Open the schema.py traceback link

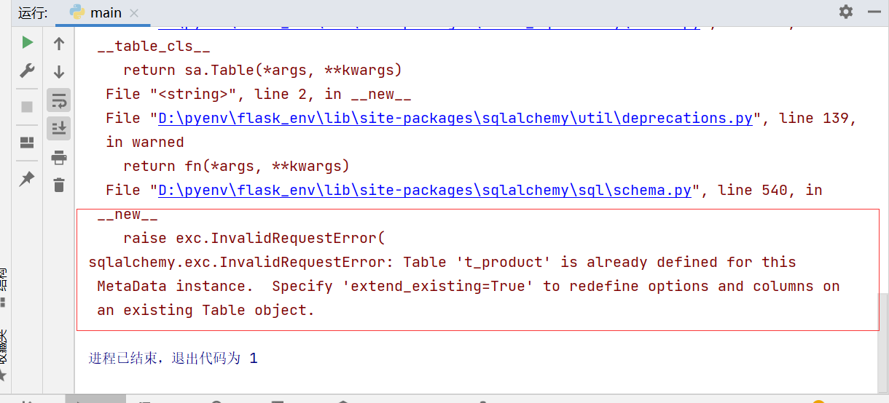point(424,190)
